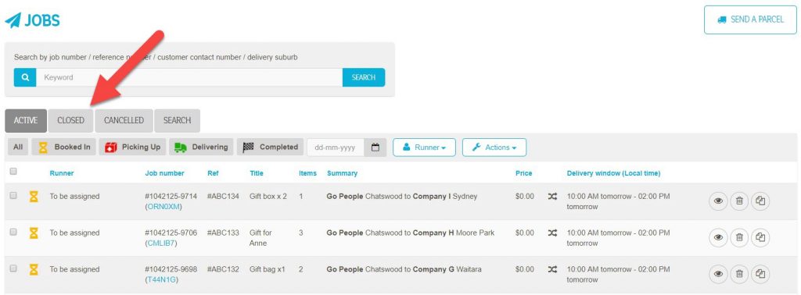
Task: Open the Actions dropdown menu
Action: (x=494, y=147)
